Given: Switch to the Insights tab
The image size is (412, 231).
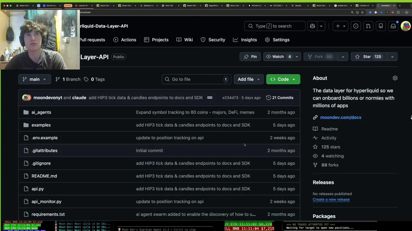Looking at the screenshot, I should click(x=245, y=40).
